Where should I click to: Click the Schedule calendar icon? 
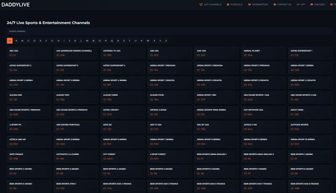(228, 4)
